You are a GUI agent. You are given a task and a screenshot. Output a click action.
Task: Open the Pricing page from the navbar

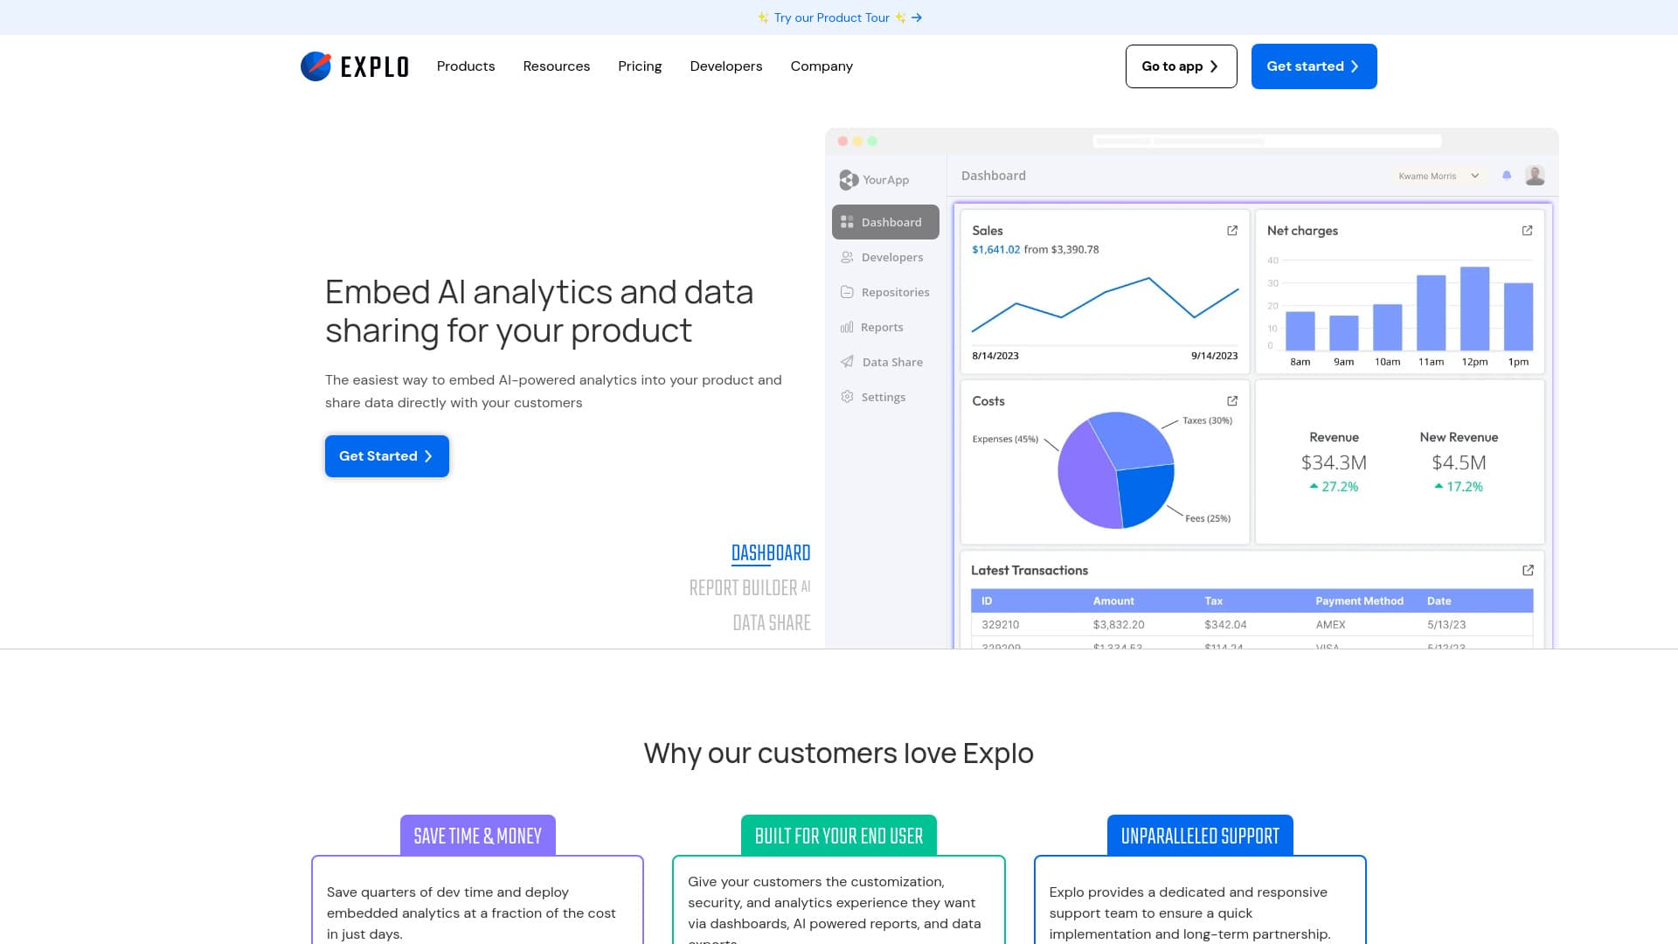tap(640, 66)
